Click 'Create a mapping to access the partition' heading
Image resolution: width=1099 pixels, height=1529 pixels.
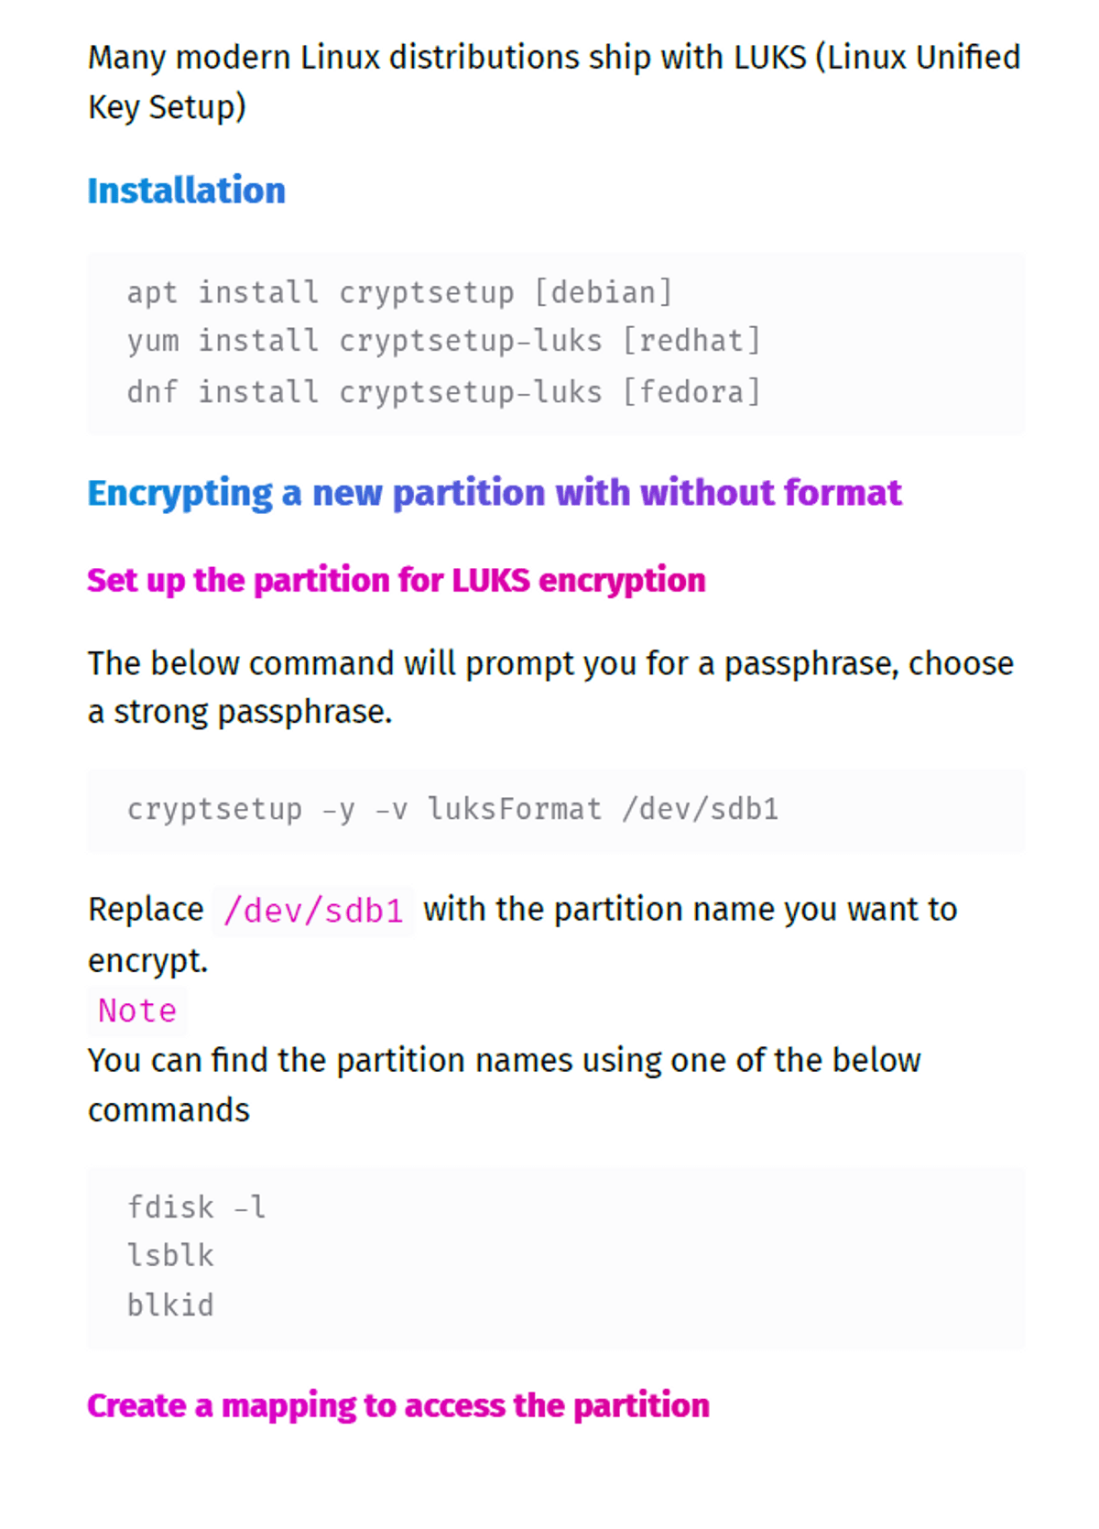(x=397, y=1405)
